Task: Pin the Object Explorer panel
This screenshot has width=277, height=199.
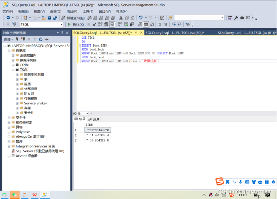Action: (x=62, y=33)
